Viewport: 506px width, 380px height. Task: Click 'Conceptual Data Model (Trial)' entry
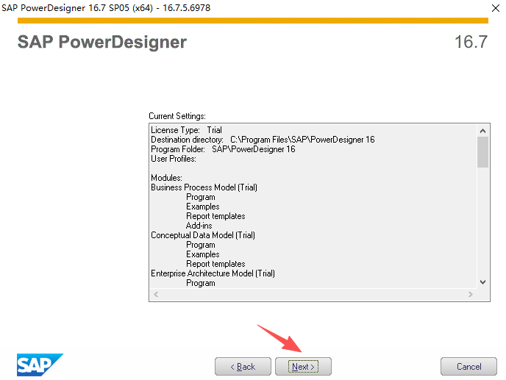(x=203, y=235)
